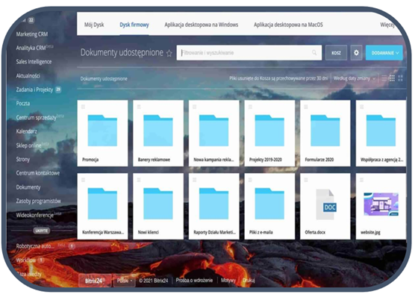
Task: Expand the UKRYTE hidden menu section
Action: 42,231
